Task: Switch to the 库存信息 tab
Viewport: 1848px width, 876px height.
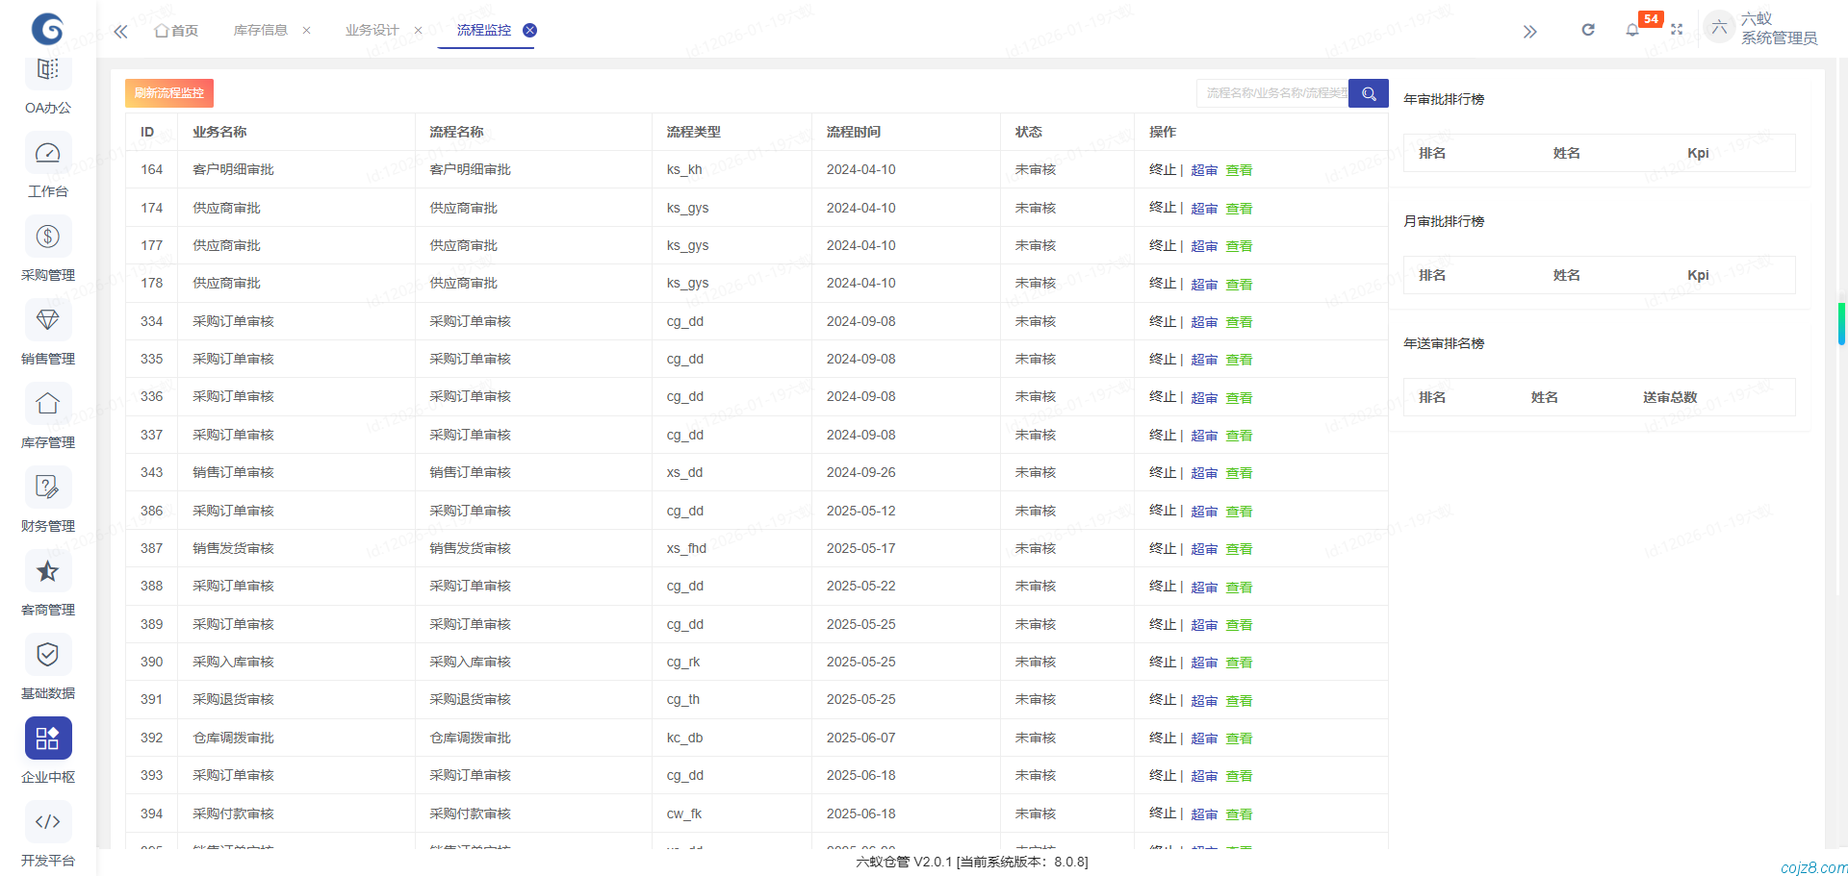Action: 261,31
